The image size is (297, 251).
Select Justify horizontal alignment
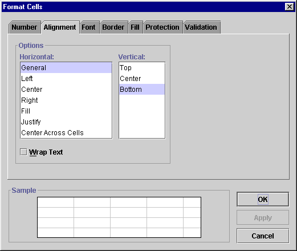[x=66, y=122]
